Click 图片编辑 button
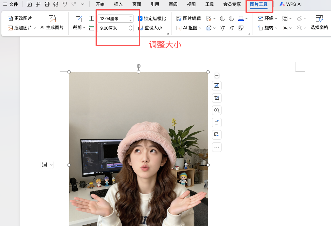This screenshot has width=331, height=226. 189,18
